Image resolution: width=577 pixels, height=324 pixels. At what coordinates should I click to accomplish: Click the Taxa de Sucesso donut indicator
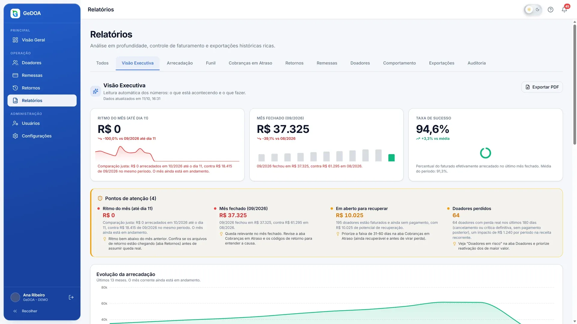485,153
